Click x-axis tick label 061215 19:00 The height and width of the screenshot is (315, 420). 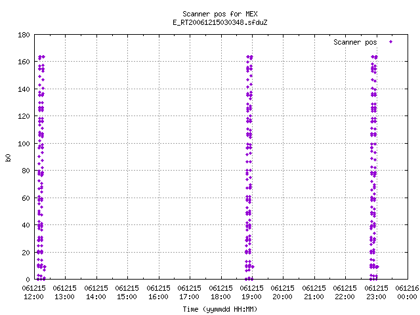[251, 293]
